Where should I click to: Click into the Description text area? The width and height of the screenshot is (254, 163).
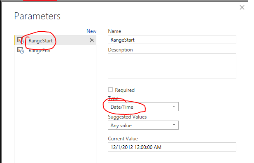point(172,66)
